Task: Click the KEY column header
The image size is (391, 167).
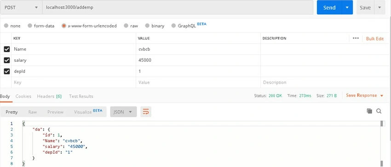Action: pos(17,38)
